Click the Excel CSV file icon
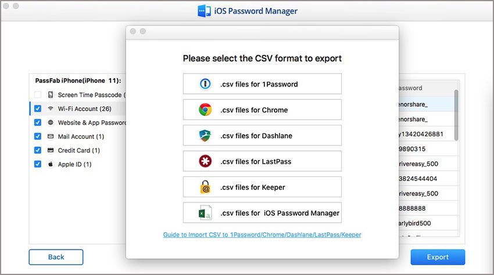 (205, 213)
